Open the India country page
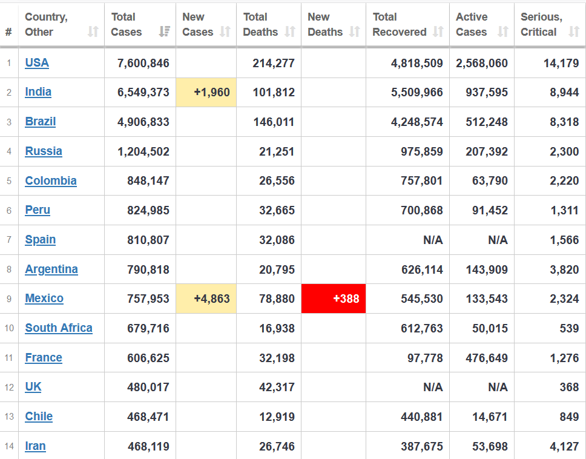Viewport: 586px width, 459px height. [x=38, y=92]
